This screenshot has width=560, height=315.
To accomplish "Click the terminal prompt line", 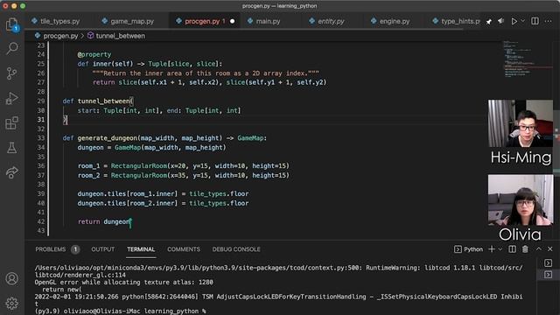I will click(121, 311).
